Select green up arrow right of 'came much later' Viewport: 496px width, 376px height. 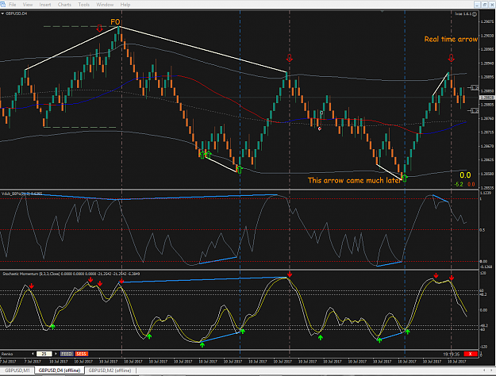point(405,178)
